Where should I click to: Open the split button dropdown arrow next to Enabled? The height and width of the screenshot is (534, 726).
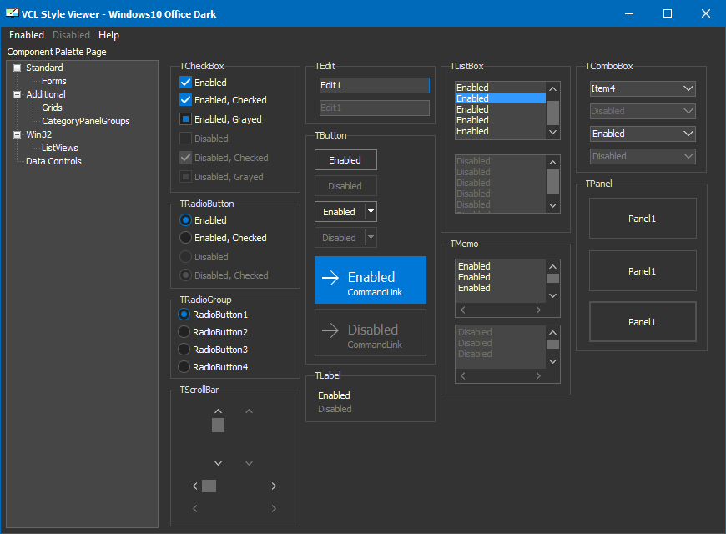(371, 212)
